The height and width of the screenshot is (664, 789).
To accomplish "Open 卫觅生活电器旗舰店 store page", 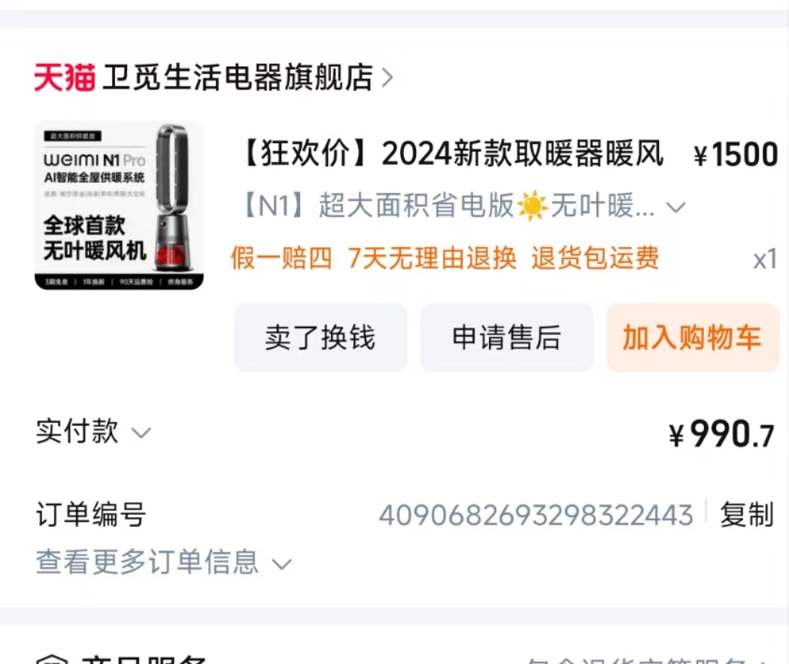I will [x=238, y=78].
